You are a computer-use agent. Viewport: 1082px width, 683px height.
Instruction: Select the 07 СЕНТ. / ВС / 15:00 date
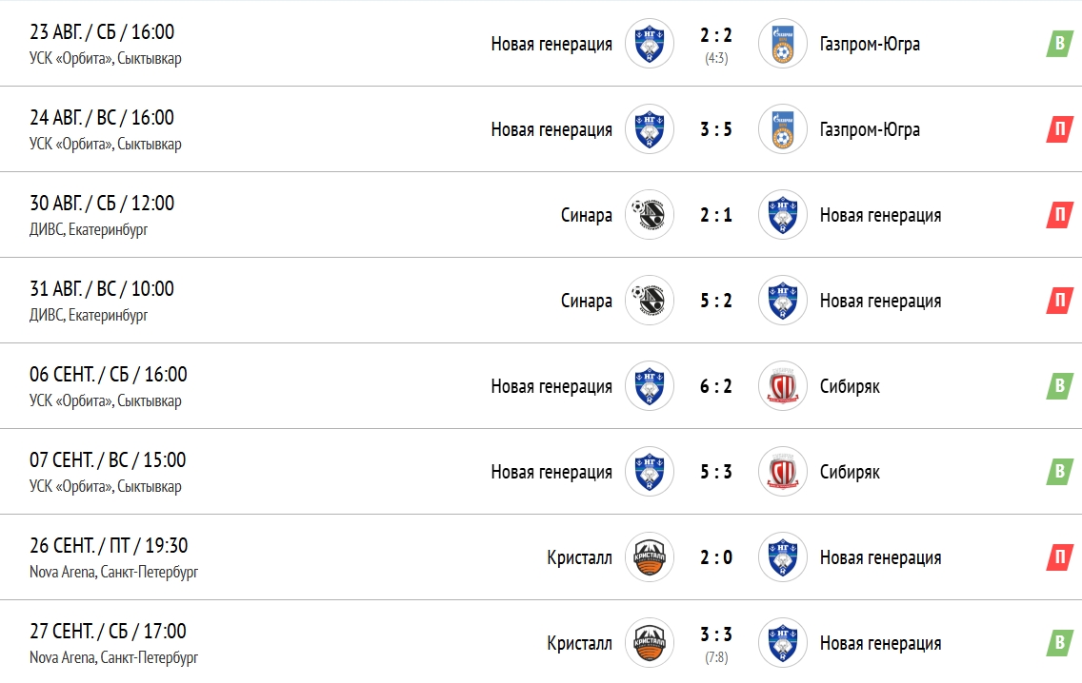click(108, 460)
